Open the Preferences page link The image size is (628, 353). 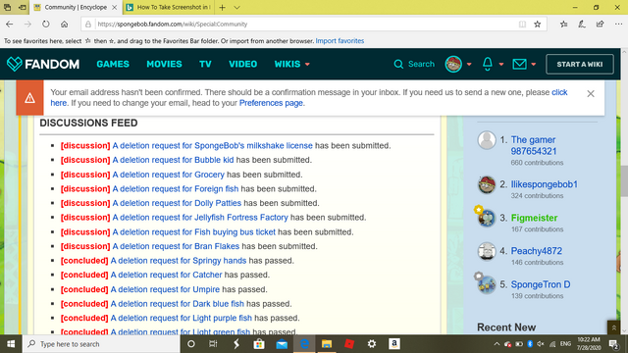point(271,103)
